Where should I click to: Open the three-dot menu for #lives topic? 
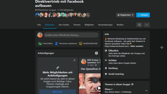[146, 90]
